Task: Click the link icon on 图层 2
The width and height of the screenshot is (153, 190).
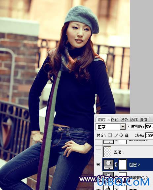Action: [x=116, y=164]
